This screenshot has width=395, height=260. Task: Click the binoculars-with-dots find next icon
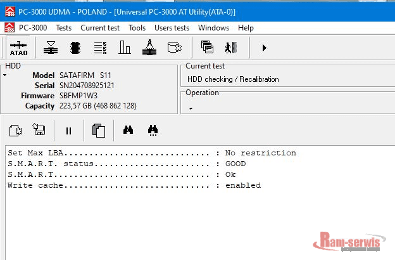pos(153,130)
